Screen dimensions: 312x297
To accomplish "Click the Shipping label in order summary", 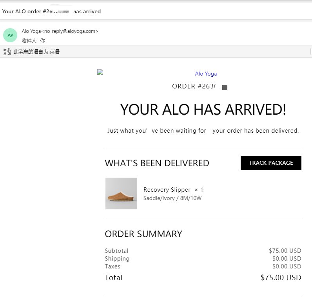I will tap(117, 259).
